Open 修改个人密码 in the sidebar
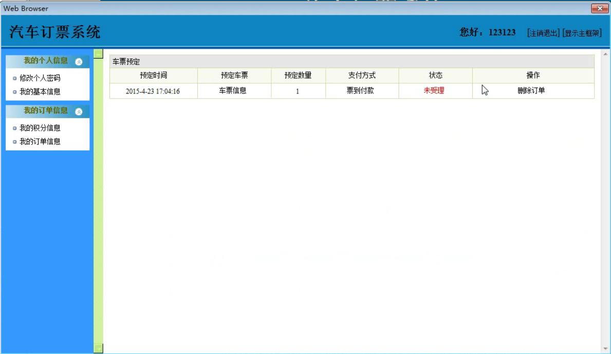 click(x=40, y=78)
